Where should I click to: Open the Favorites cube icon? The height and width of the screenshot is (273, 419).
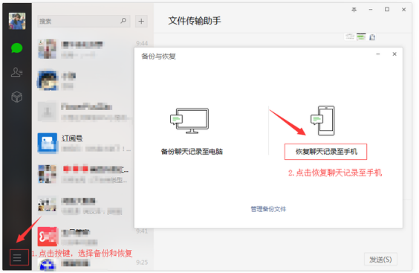coord(17,97)
